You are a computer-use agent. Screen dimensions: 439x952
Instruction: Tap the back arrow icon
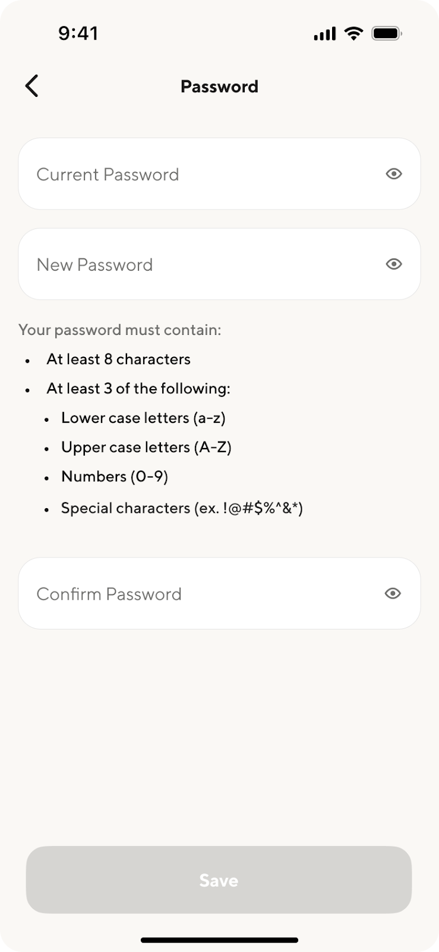point(32,86)
